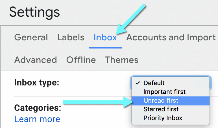The width and height of the screenshot is (218, 128).
Task: Click the checkmark icon beside Default
Action: (138, 83)
